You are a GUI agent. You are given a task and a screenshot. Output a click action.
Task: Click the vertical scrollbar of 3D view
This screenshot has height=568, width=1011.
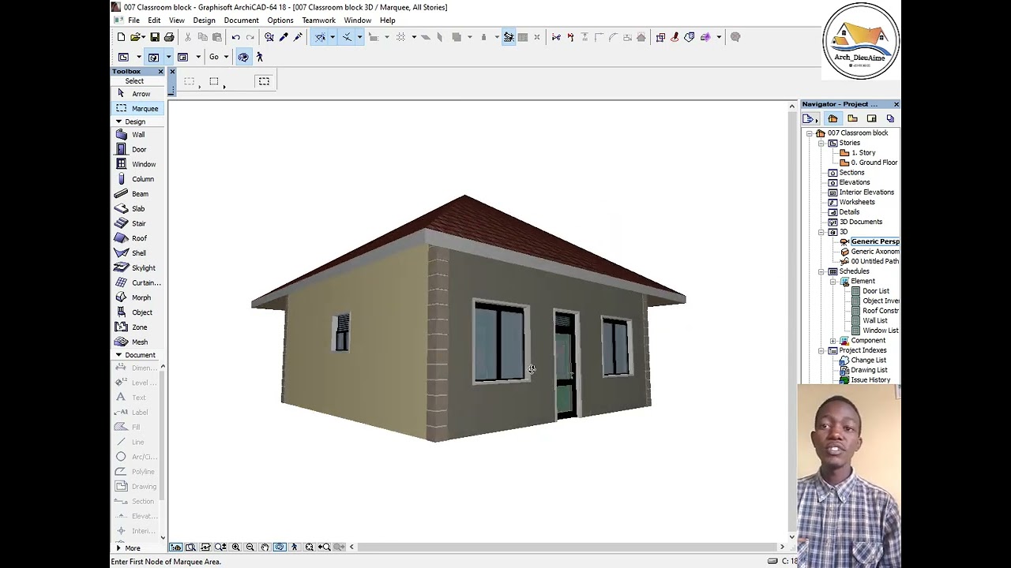[x=792, y=322]
